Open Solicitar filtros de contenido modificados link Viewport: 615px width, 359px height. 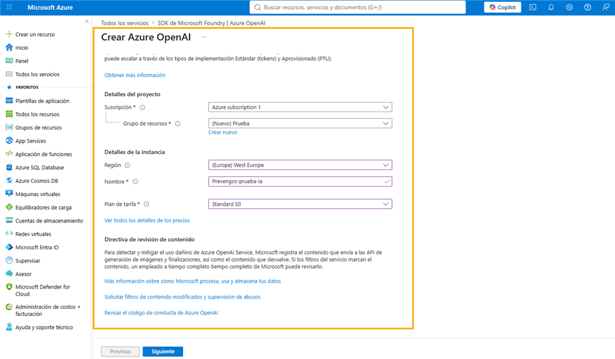tap(183, 297)
